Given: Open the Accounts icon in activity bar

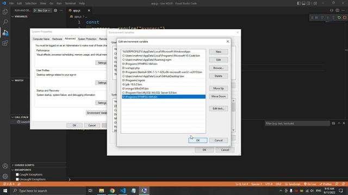Looking at the screenshot, I should point(5,166).
